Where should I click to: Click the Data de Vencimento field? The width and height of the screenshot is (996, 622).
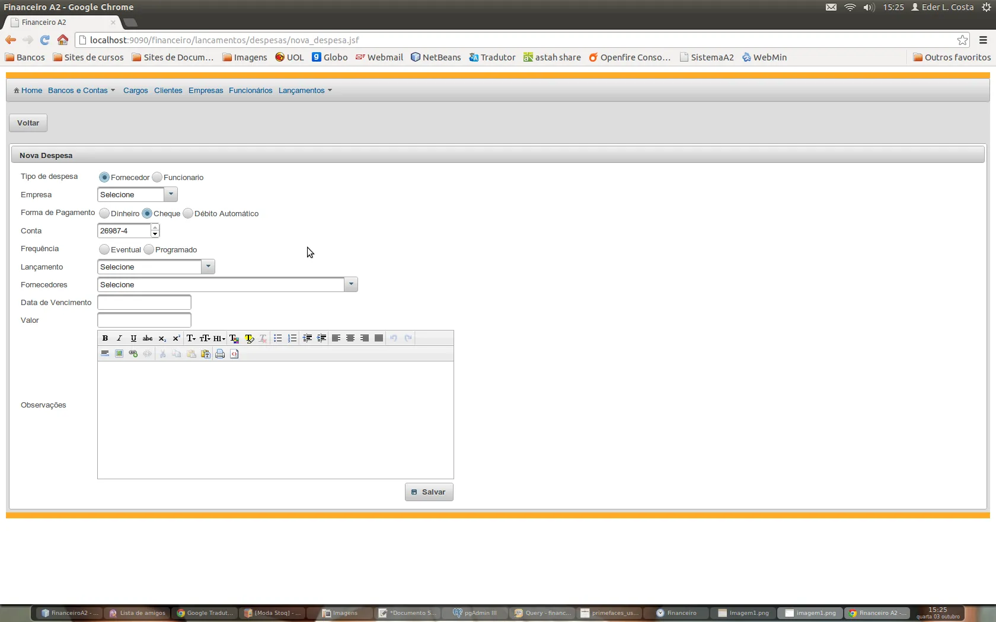pyautogui.click(x=144, y=303)
